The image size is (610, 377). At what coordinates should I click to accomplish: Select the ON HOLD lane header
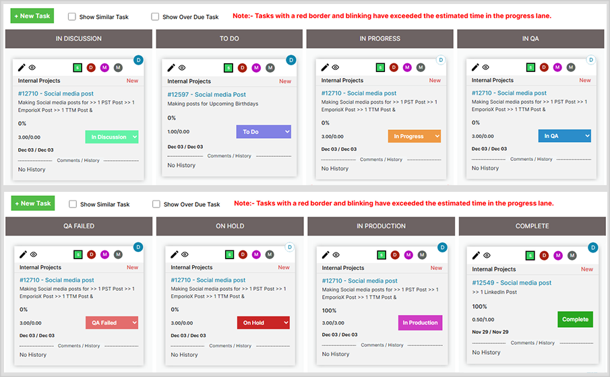230,226
